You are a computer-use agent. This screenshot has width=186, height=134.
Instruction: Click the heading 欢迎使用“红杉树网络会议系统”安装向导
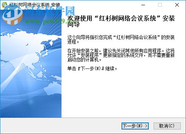121,21
